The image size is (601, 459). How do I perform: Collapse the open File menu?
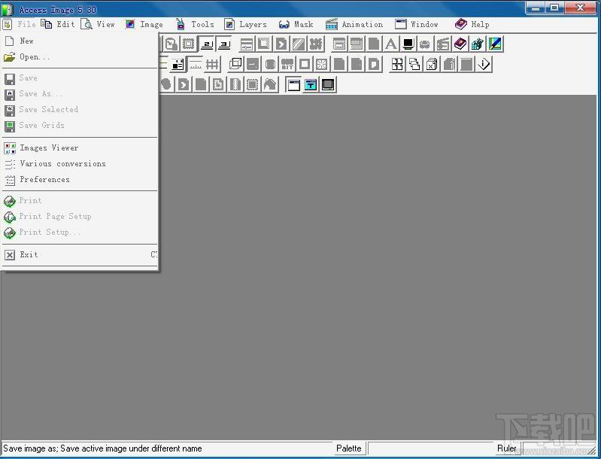click(x=19, y=24)
